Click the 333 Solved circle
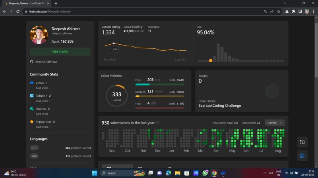 click(x=116, y=96)
